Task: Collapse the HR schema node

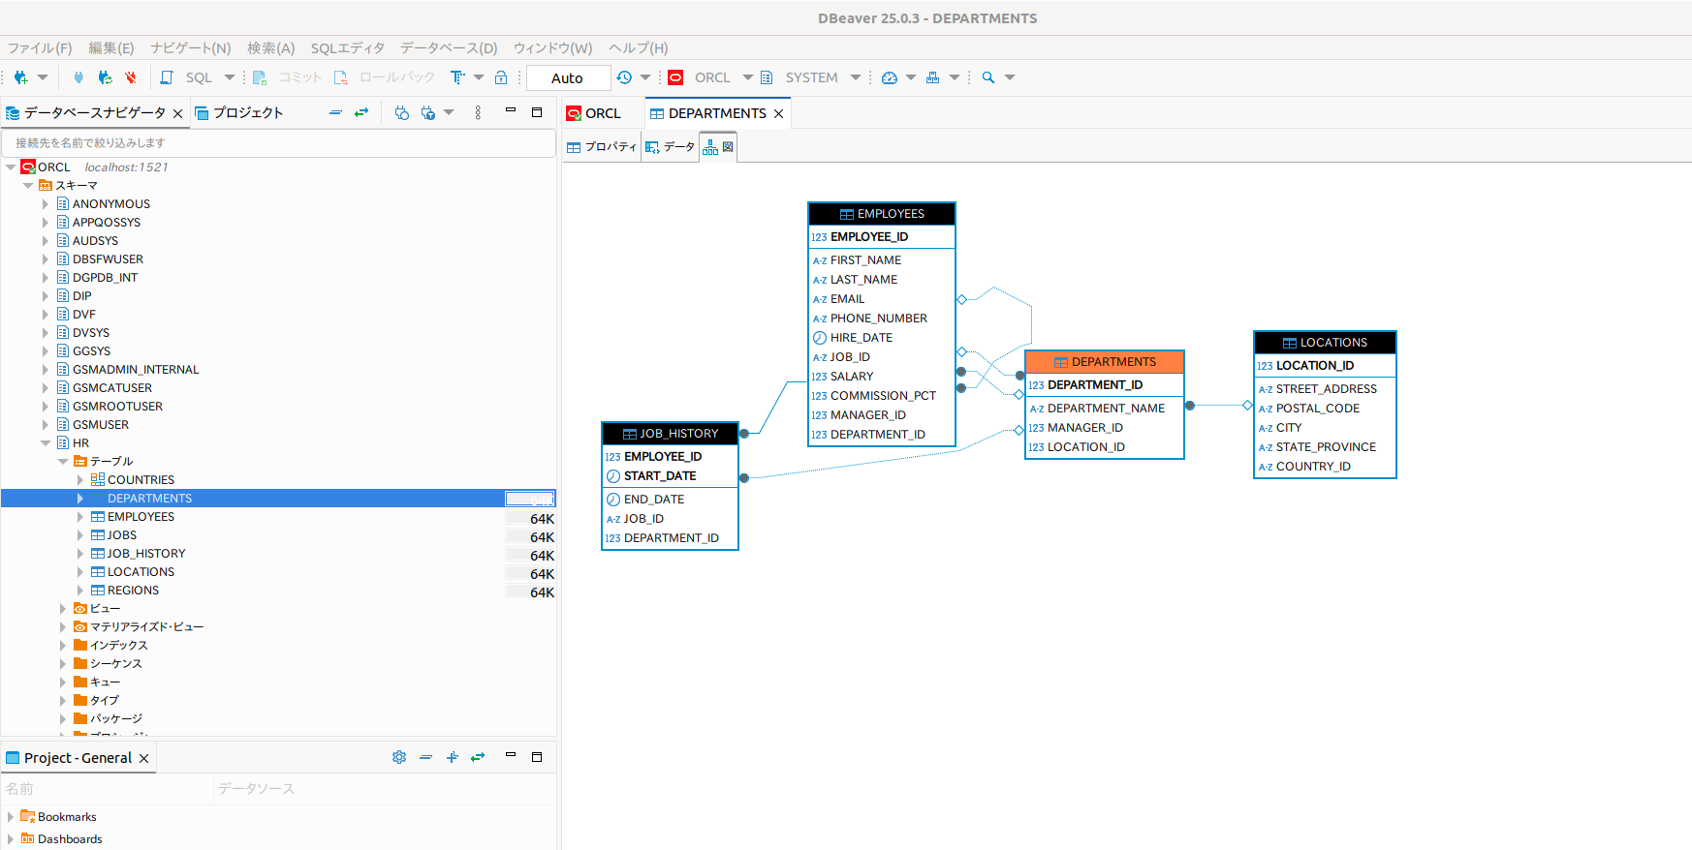Action: pyautogui.click(x=46, y=443)
